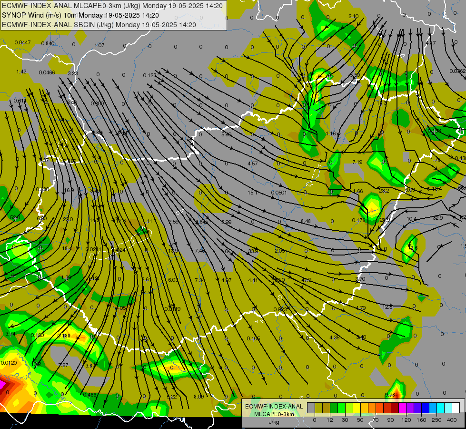Click the map value 7.19
The height and width of the screenshot is (429, 466).
point(357,162)
